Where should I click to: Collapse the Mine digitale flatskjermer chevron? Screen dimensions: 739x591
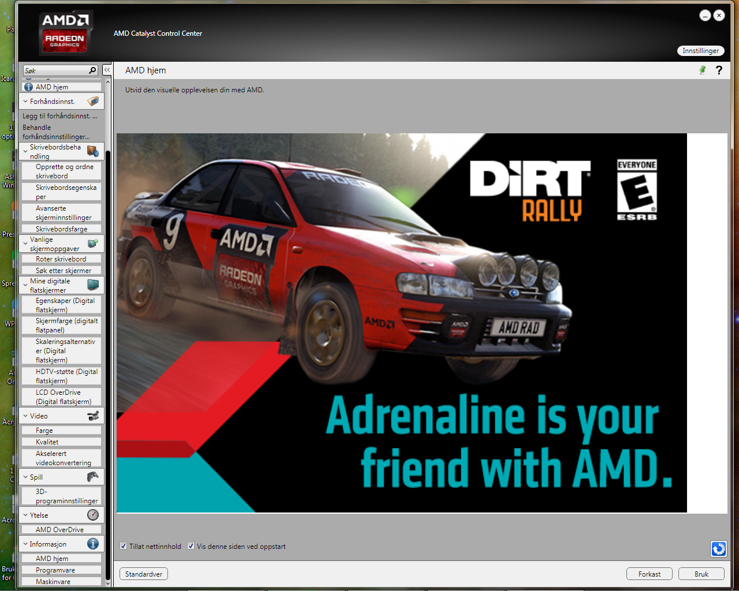click(25, 285)
